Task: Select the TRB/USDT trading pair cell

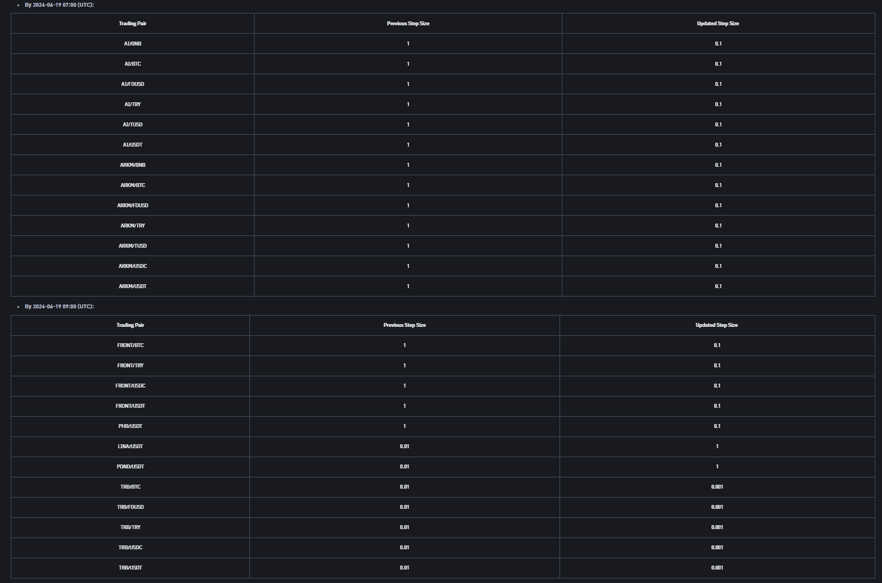Action: pos(130,568)
